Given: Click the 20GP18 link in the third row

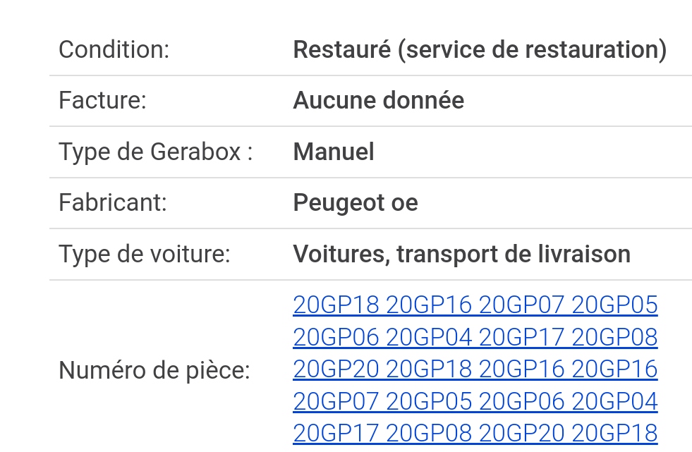Looking at the screenshot, I should pos(429,369).
